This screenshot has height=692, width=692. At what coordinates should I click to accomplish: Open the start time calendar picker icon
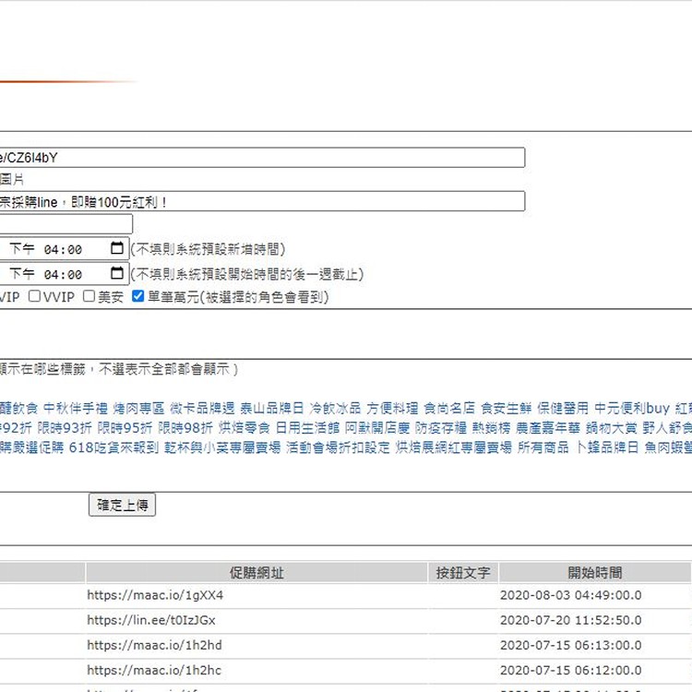click(x=116, y=249)
